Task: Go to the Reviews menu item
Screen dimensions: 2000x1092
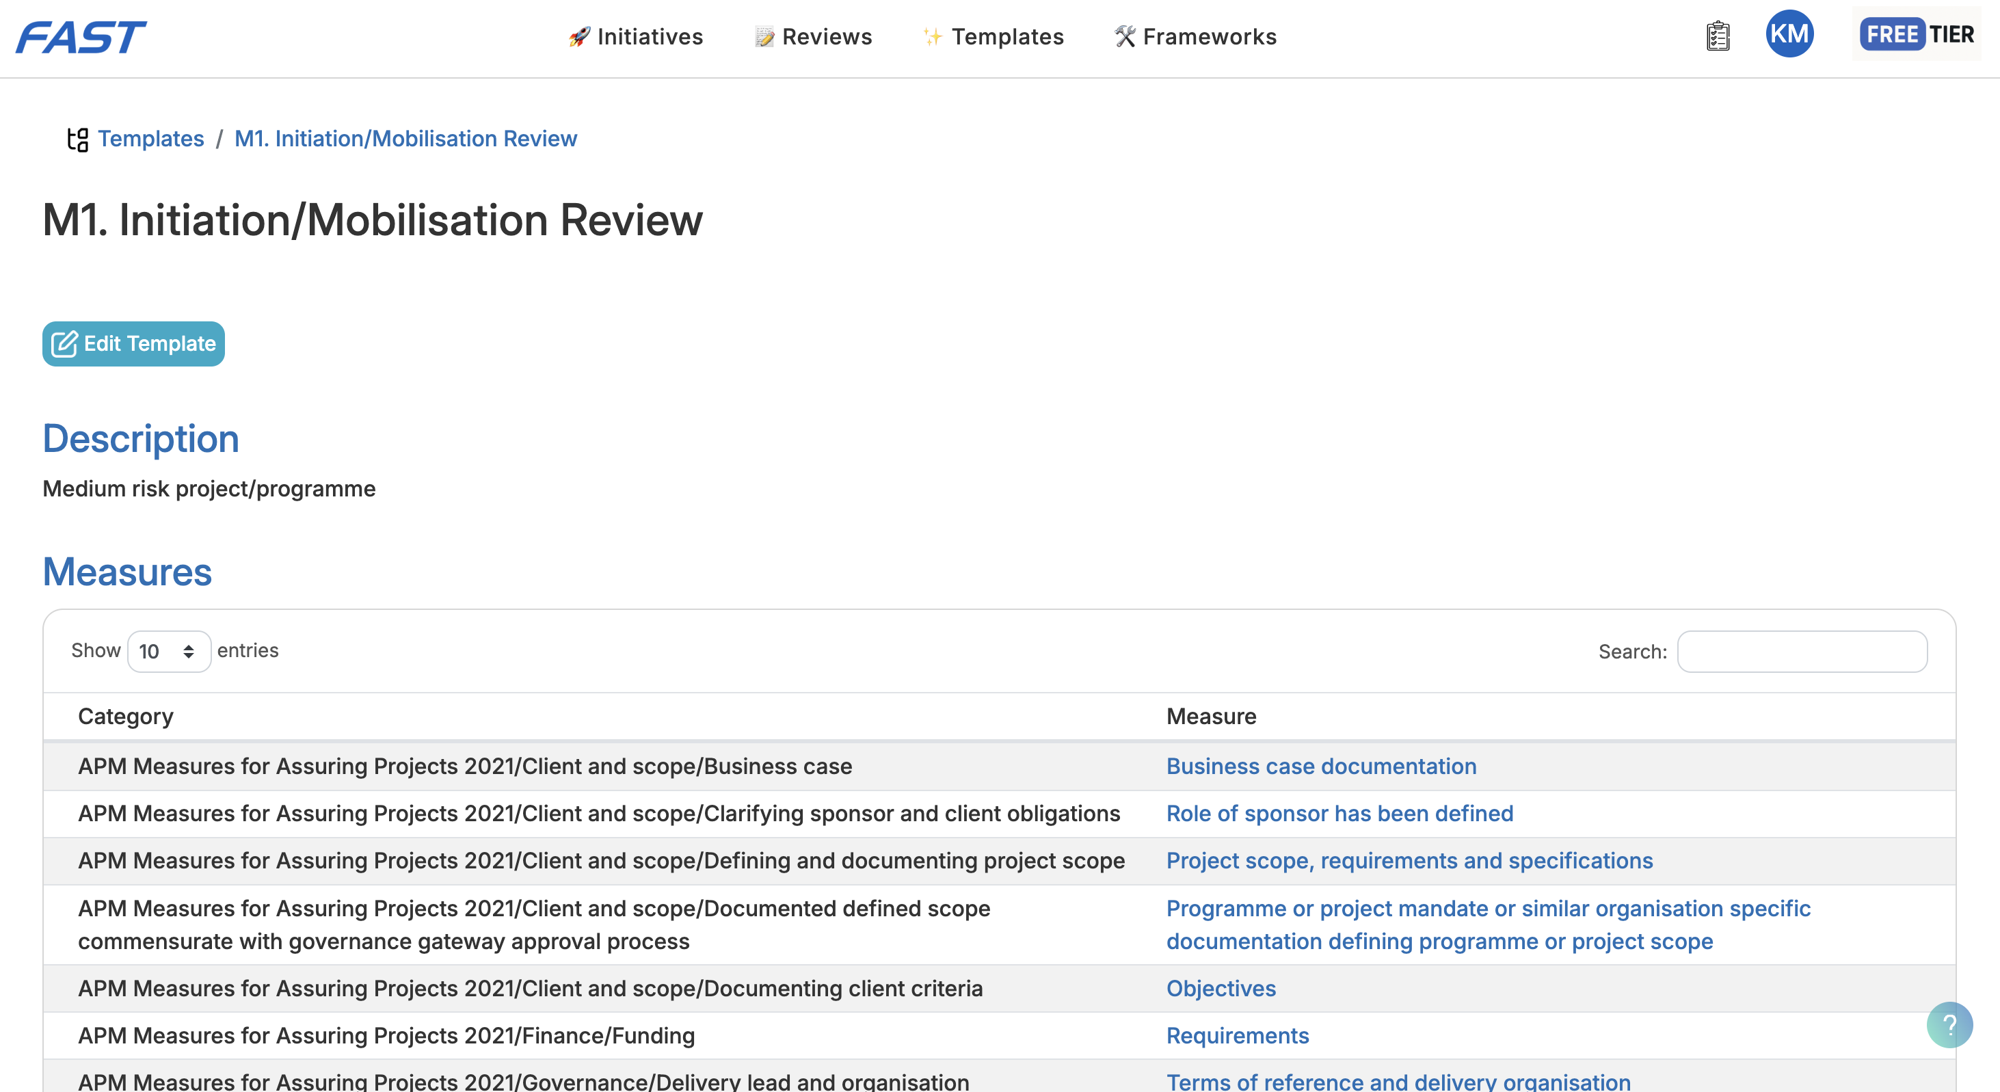Action: (x=813, y=36)
